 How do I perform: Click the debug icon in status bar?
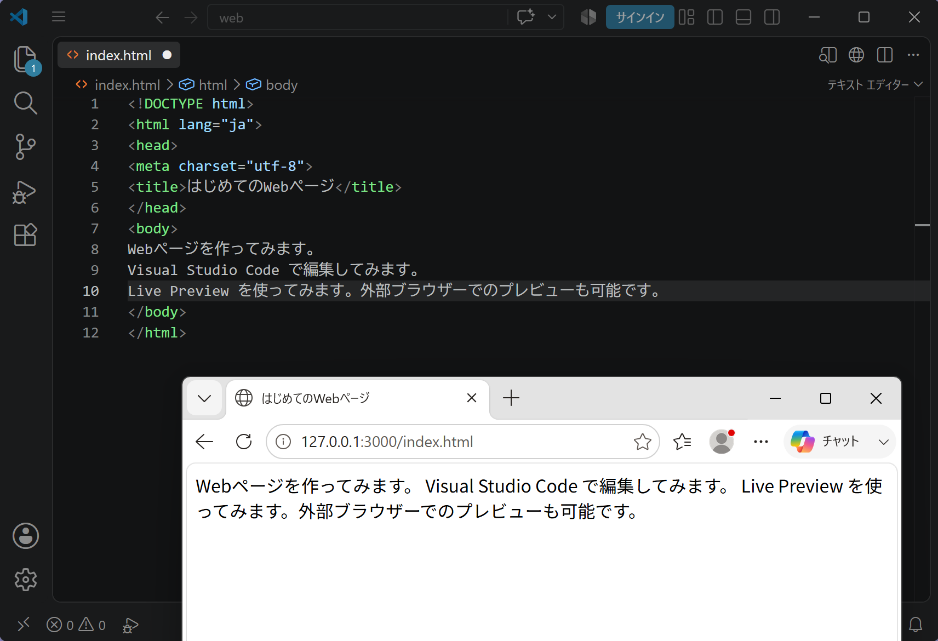point(130,625)
